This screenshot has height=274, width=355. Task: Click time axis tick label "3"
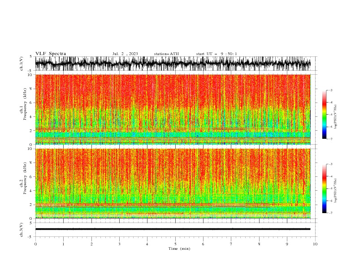(119, 244)
